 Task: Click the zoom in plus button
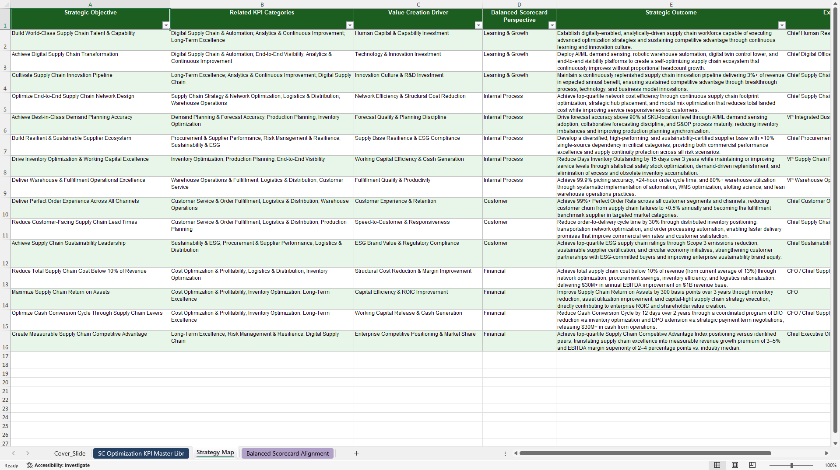point(817,465)
